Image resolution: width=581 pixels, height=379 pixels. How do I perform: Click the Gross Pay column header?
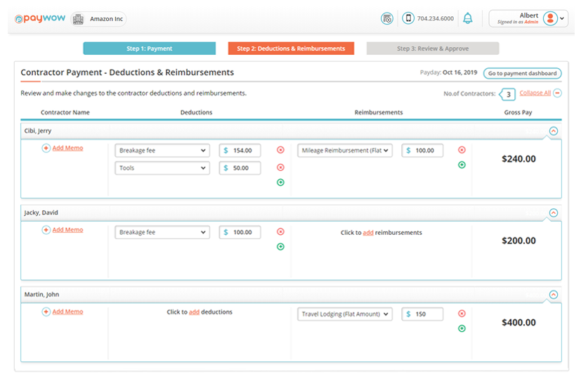click(518, 113)
